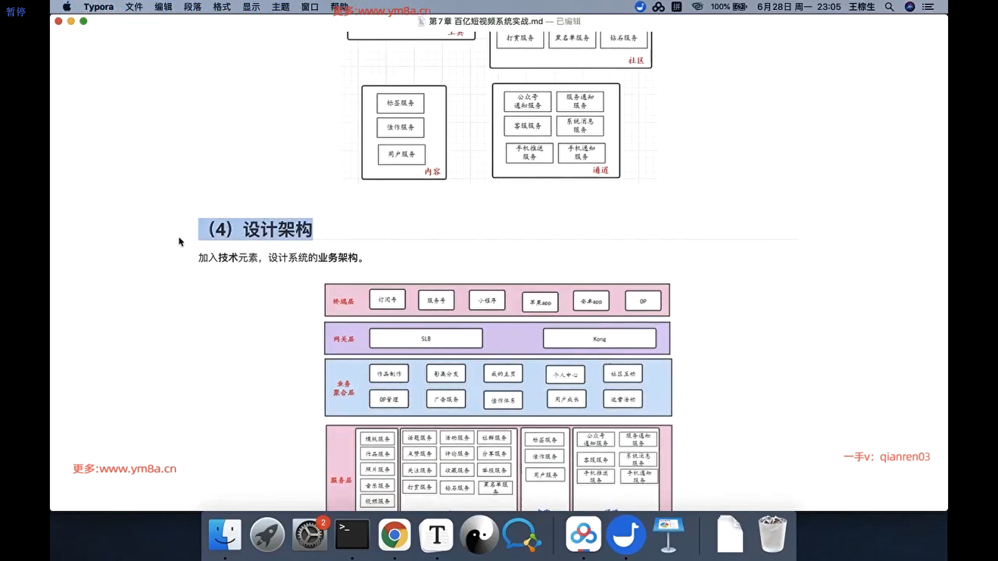Open Terminal from the dock
Viewport: 998px width, 561px height.
(x=352, y=535)
